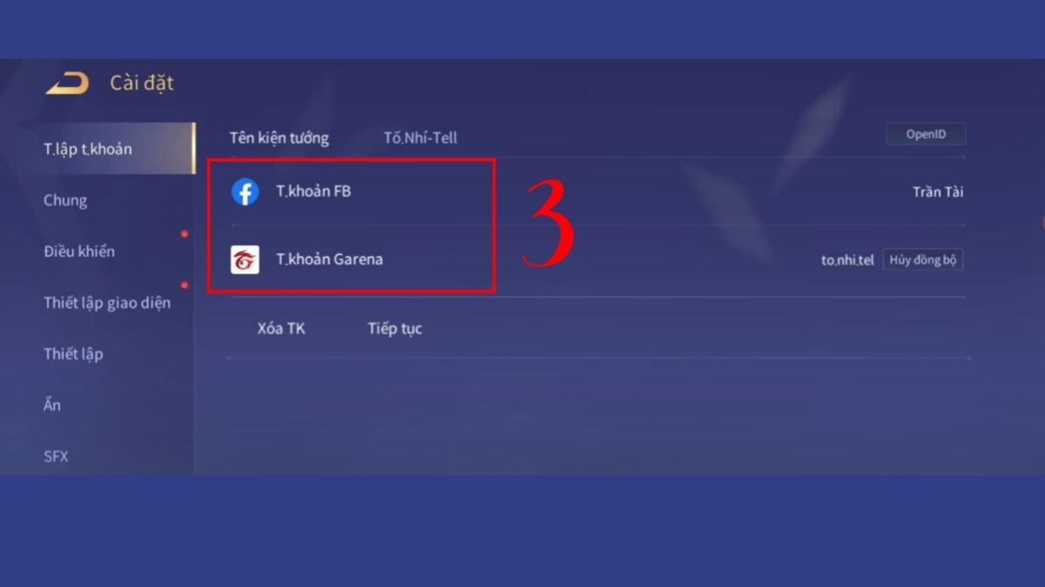Click the back arrow icon beside Cài đặt
This screenshot has width=1045, height=587.
pos(67,83)
